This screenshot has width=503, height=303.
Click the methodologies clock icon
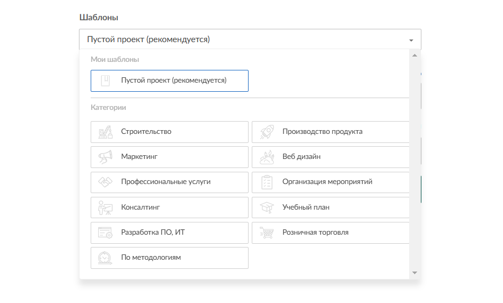click(x=105, y=258)
